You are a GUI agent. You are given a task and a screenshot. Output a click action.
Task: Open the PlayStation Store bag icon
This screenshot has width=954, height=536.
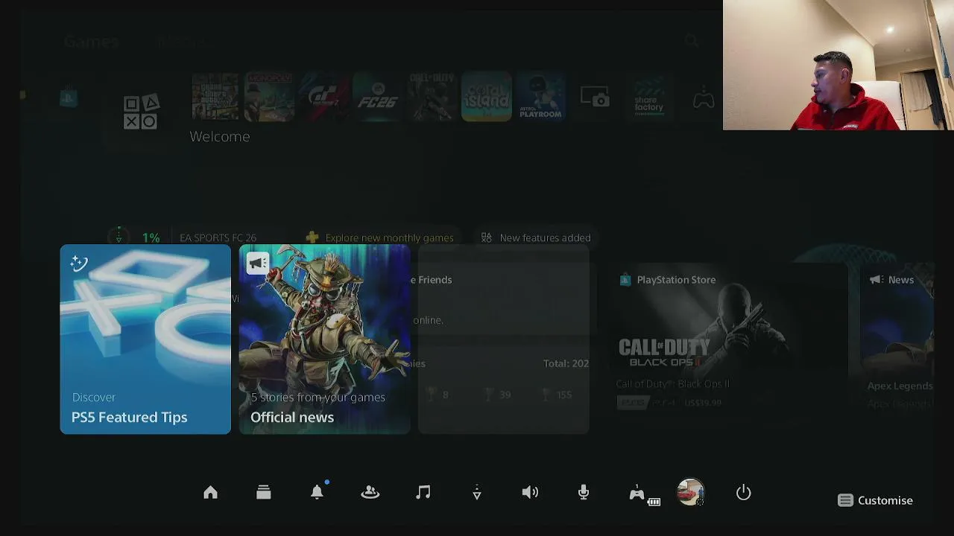pos(69,98)
